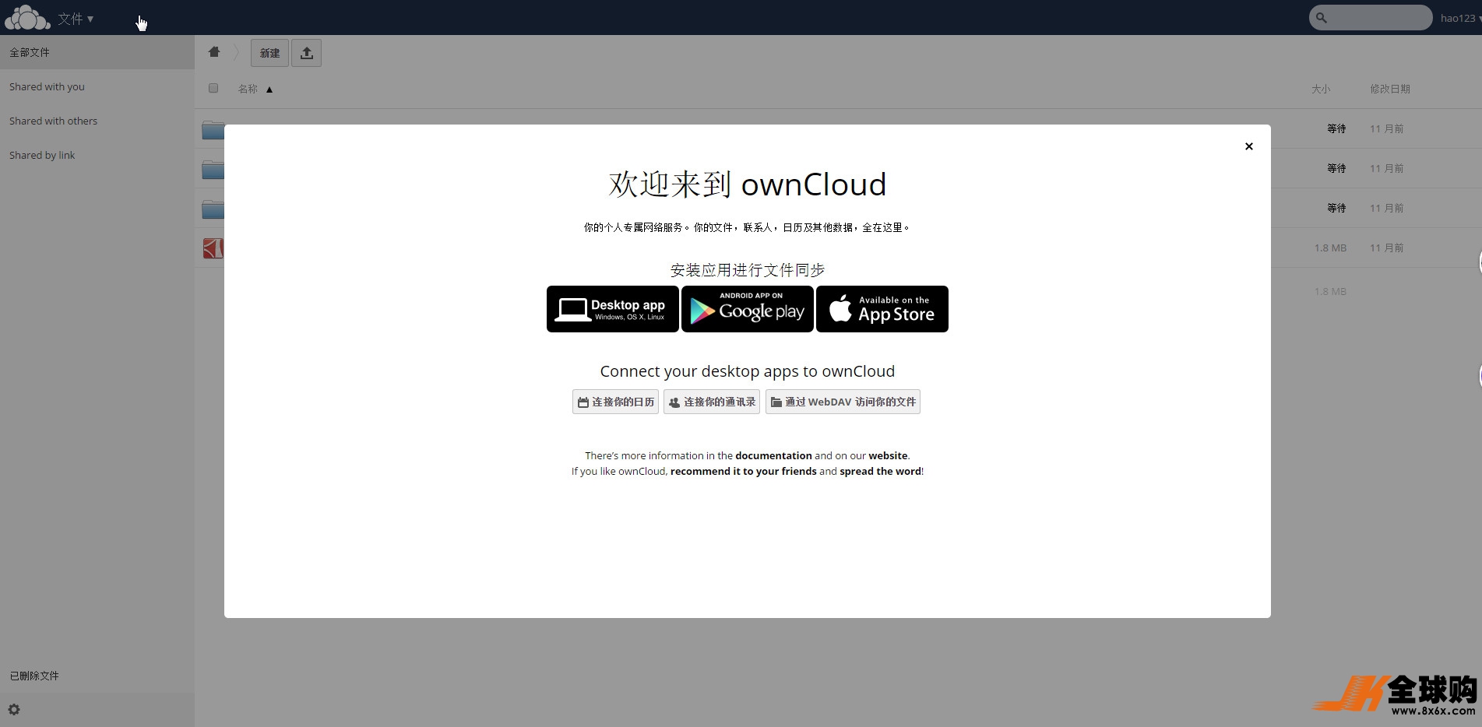Open Shared by link section
Image resolution: width=1482 pixels, height=727 pixels.
click(x=97, y=155)
